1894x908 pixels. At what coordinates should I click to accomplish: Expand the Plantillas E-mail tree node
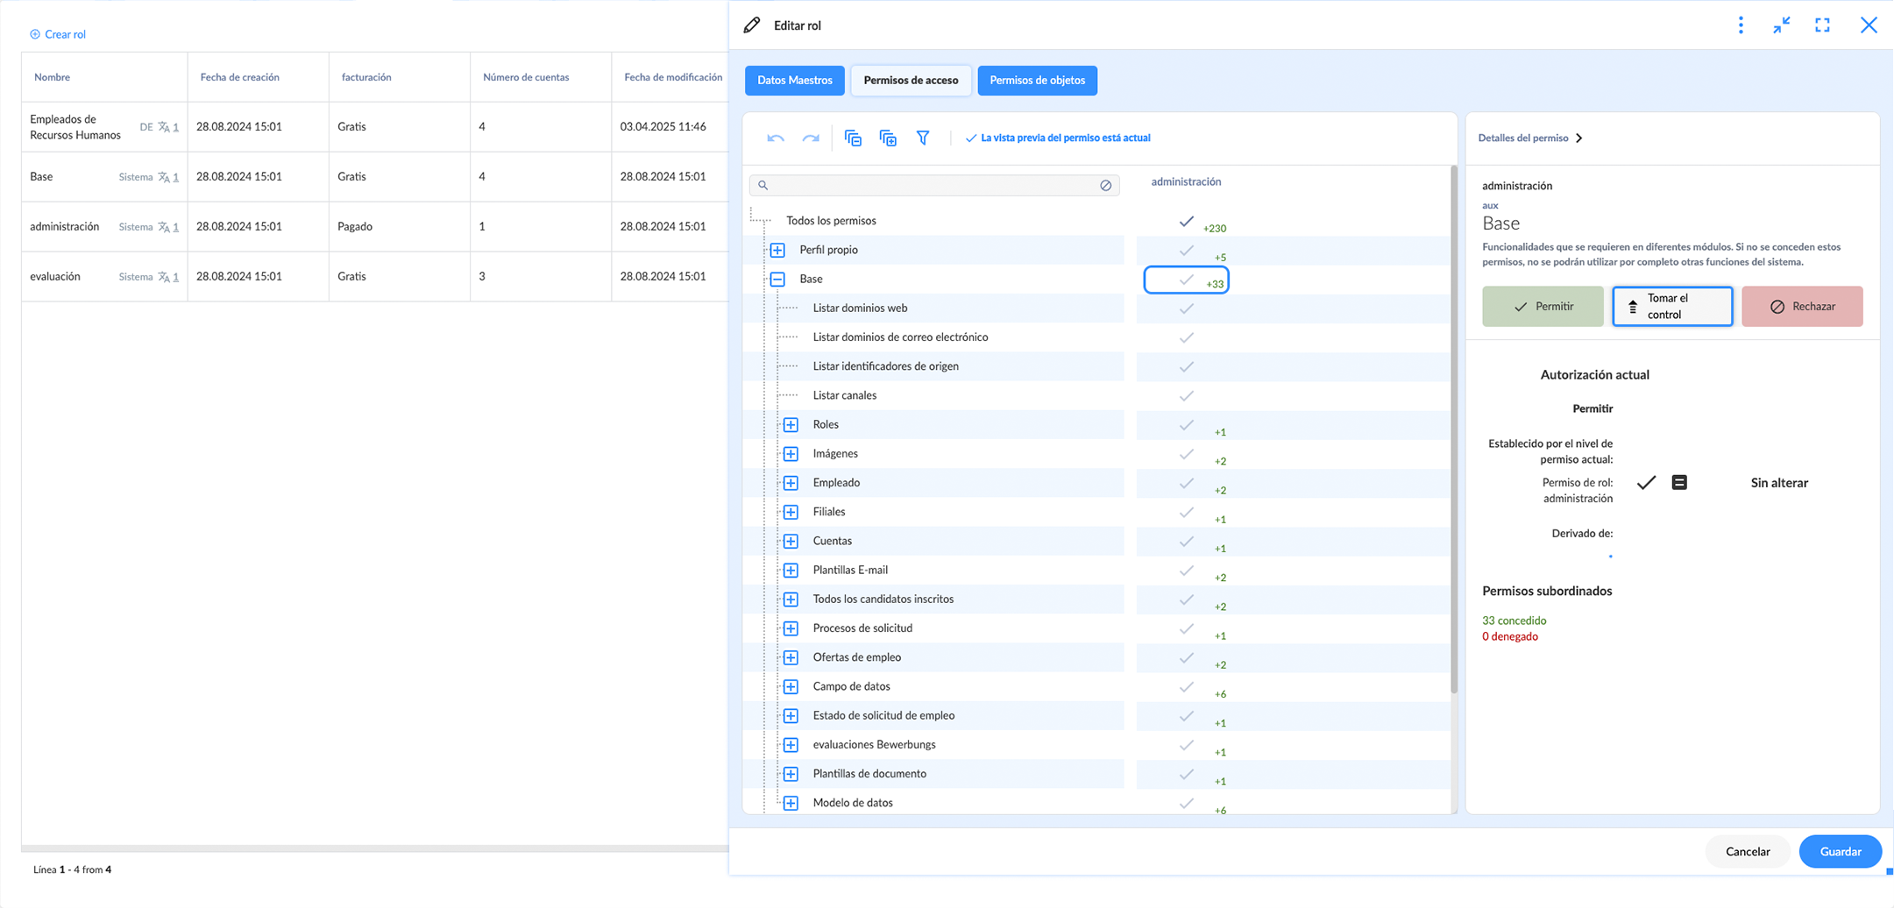pos(791,571)
